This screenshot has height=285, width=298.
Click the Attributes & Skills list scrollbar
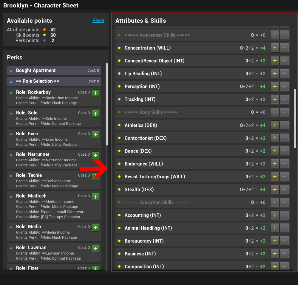click(x=295, y=119)
